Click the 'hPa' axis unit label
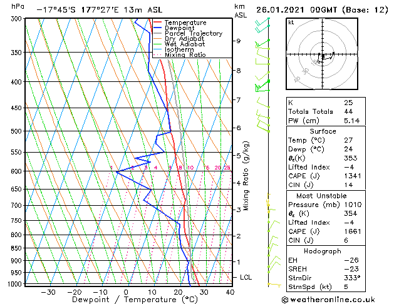This screenshot has height=304, width=394. point(18,6)
